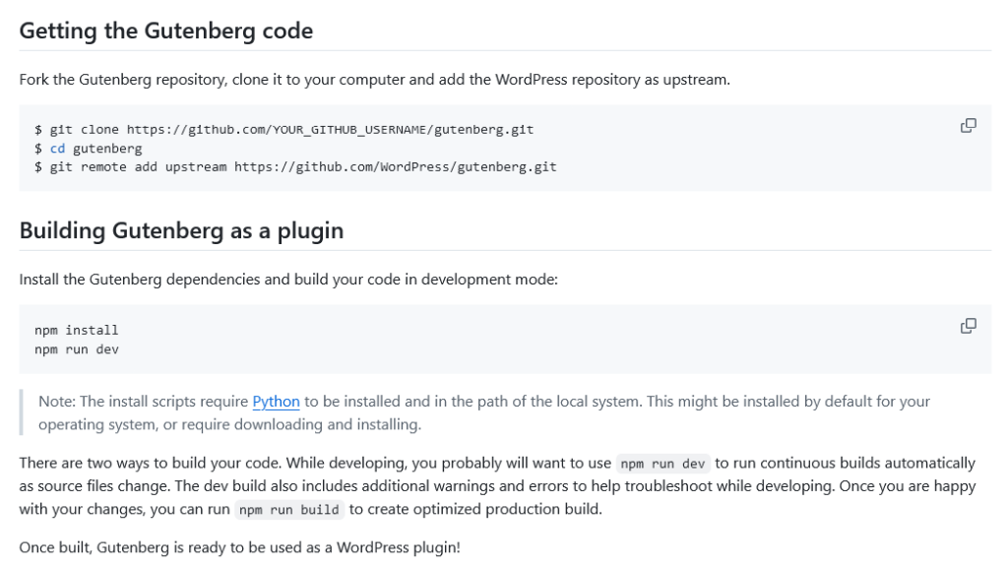Click the git remote add upstream line
Screen dimensions: 1008x567
(295, 167)
